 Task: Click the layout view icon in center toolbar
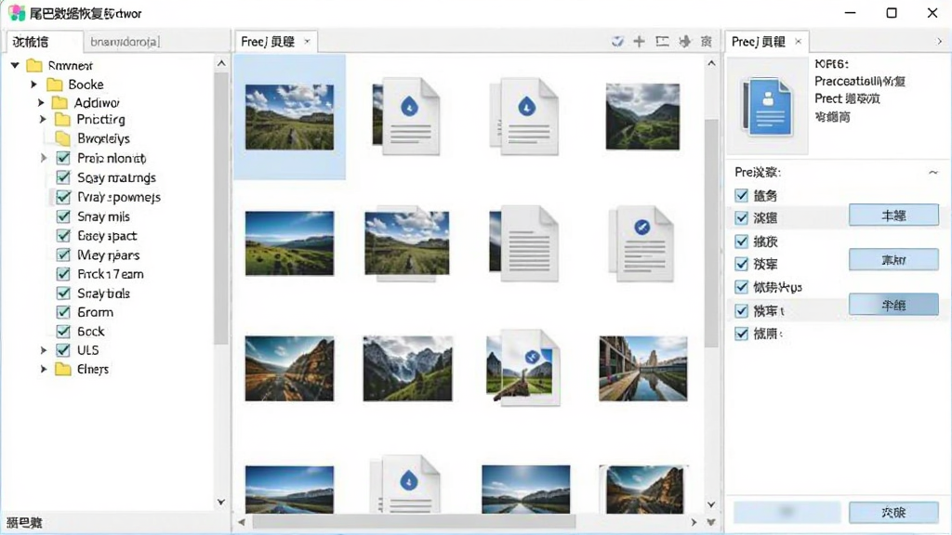[662, 41]
